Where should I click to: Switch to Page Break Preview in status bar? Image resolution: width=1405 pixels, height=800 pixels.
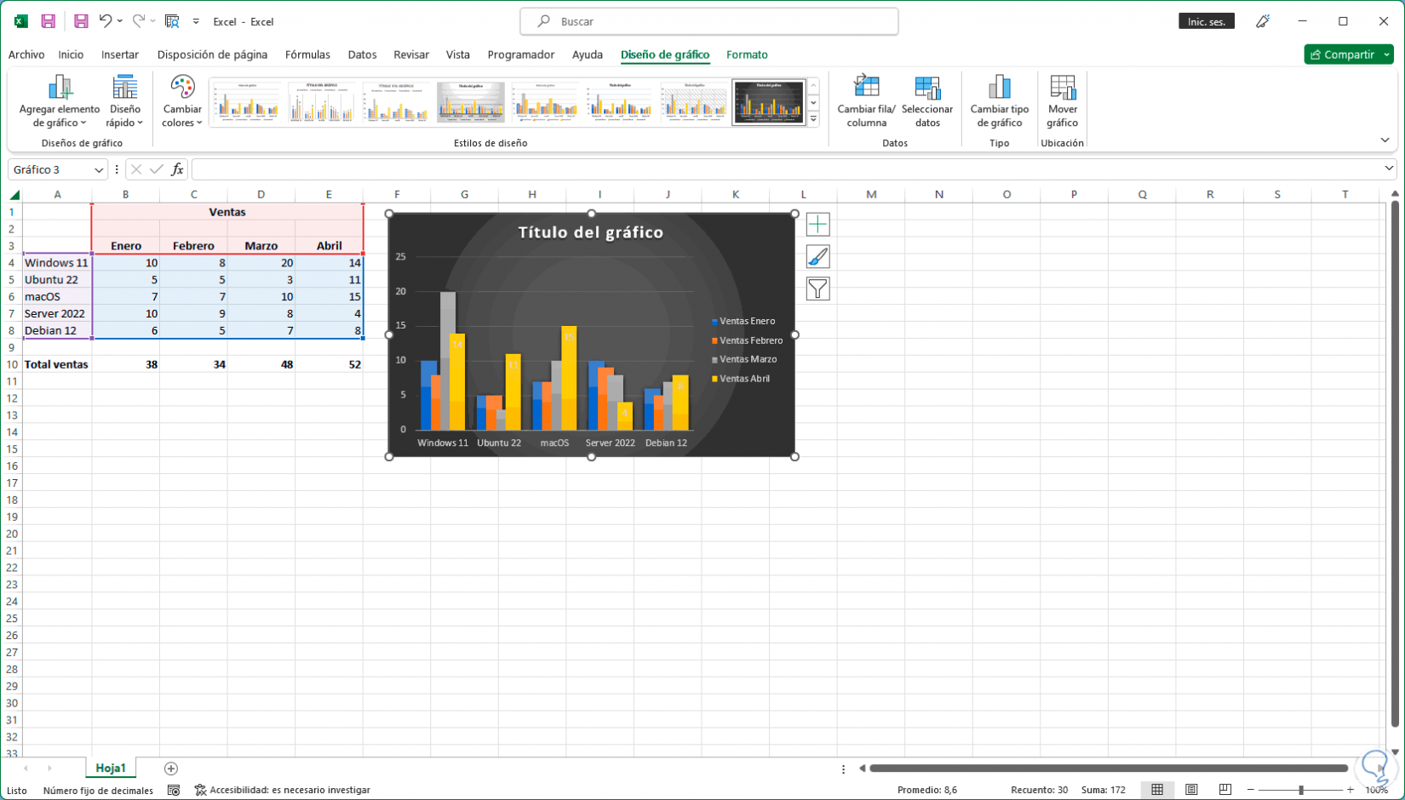(1225, 790)
